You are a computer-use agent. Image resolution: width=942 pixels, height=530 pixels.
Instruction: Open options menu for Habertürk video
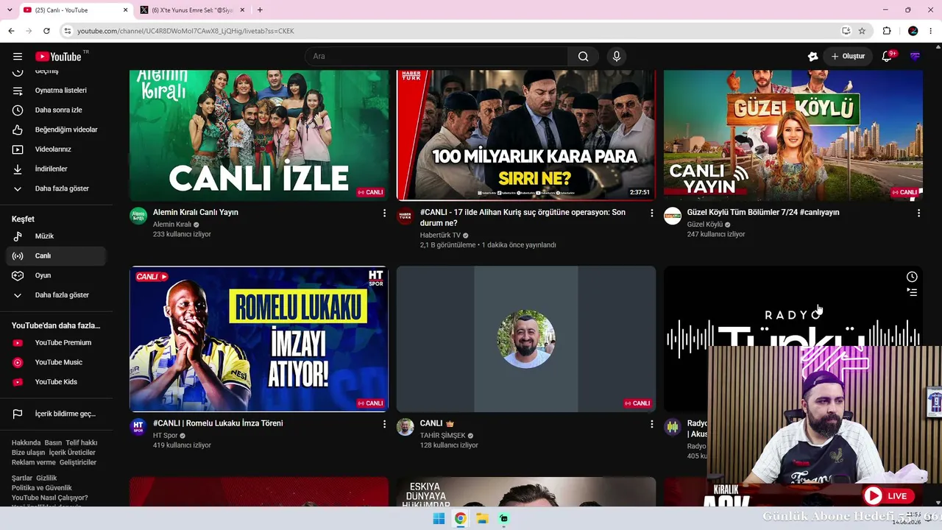coord(651,213)
